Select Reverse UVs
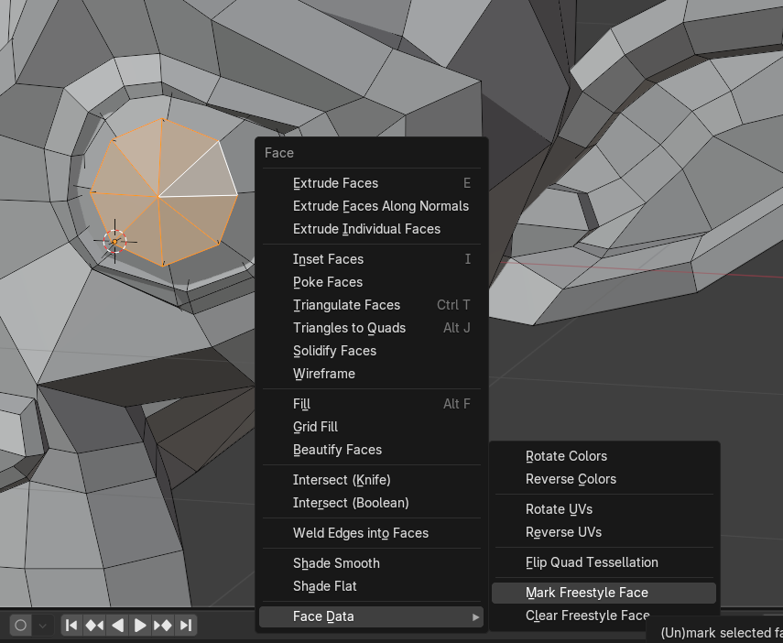Viewport: 783px width, 643px height. pyautogui.click(x=604, y=532)
